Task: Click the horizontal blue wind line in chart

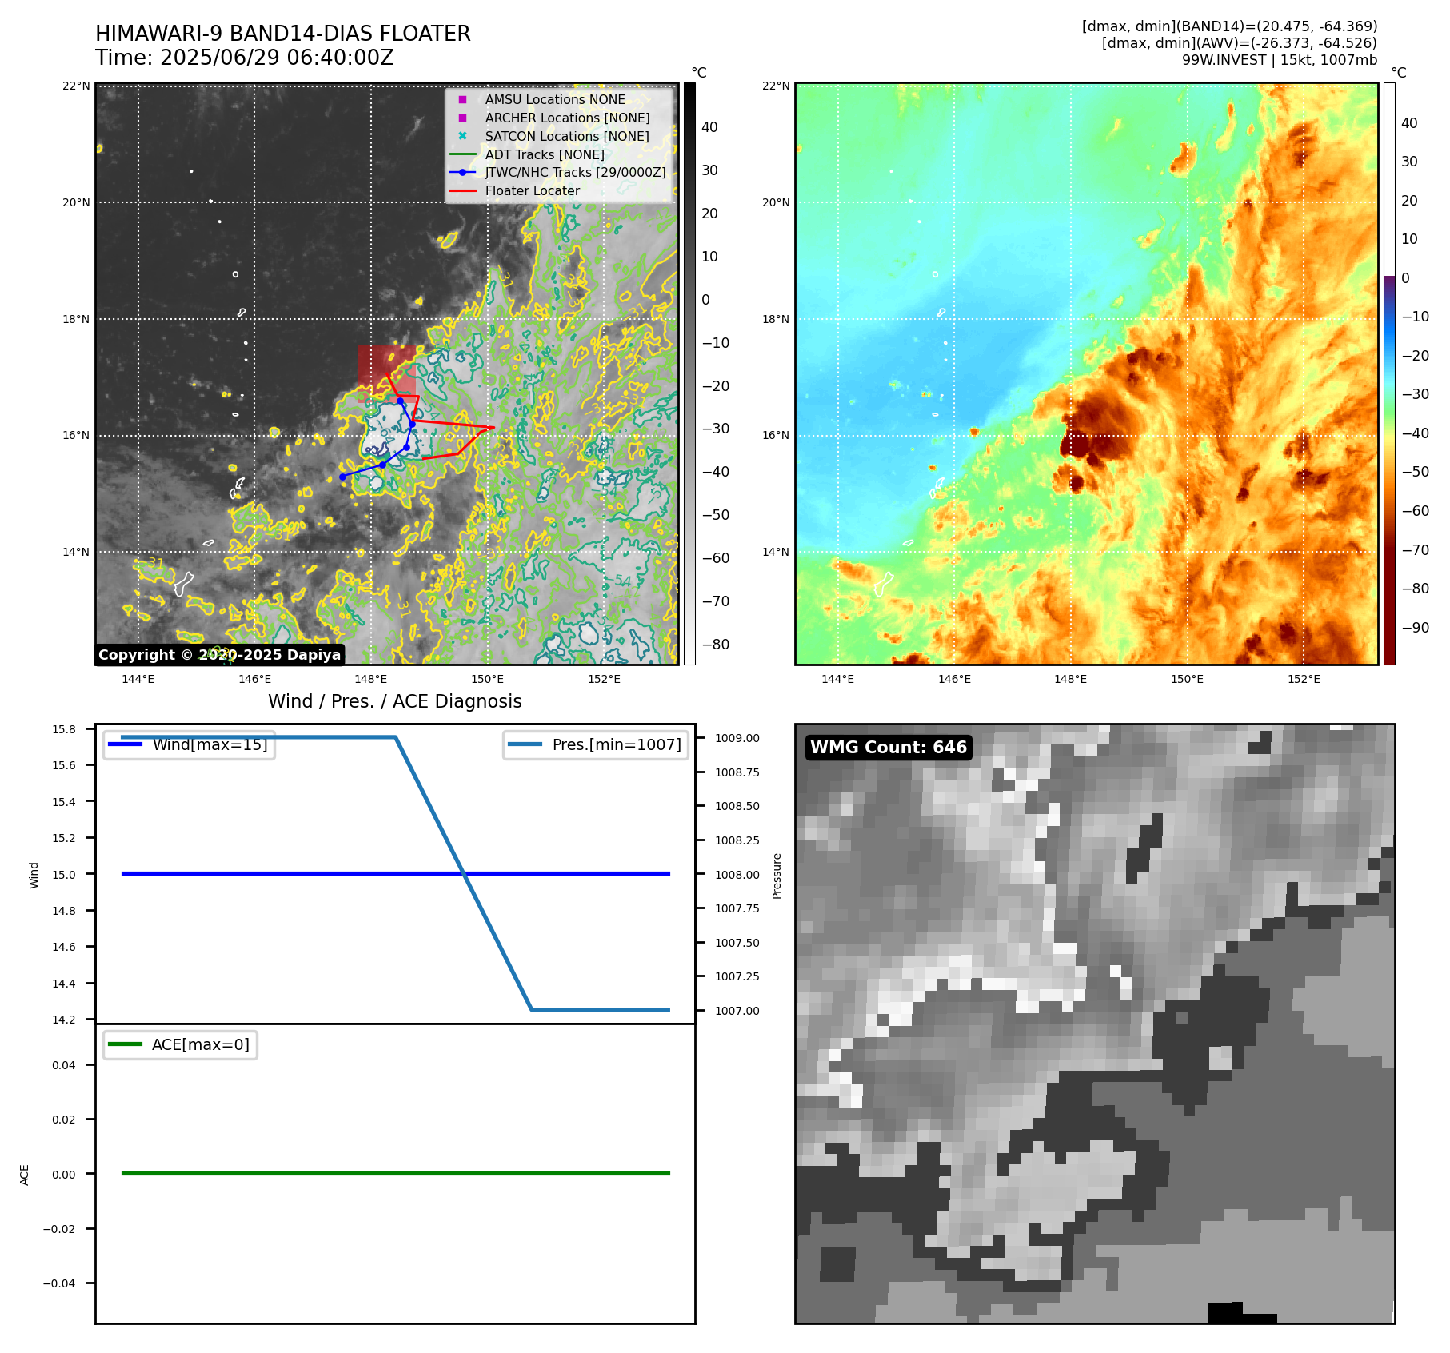Action: (396, 874)
